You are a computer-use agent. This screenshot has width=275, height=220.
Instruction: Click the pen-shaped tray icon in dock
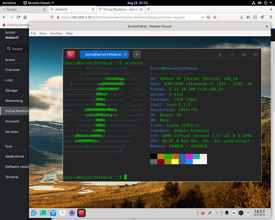tap(210, 213)
